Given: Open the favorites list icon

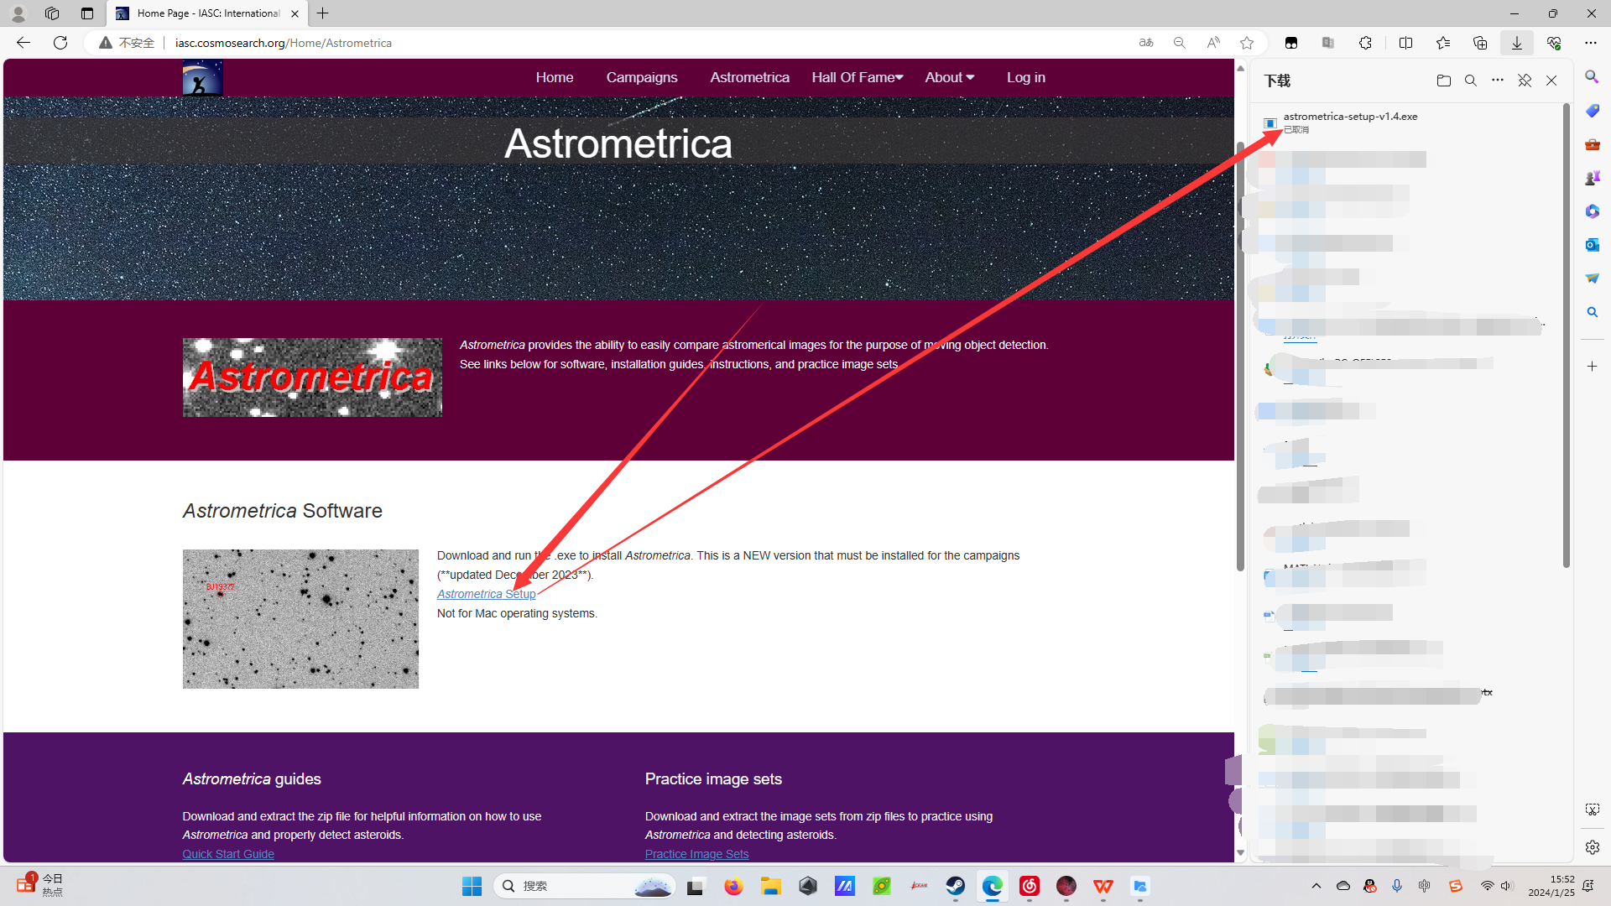Looking at the screenshot, I should 1443,43.
